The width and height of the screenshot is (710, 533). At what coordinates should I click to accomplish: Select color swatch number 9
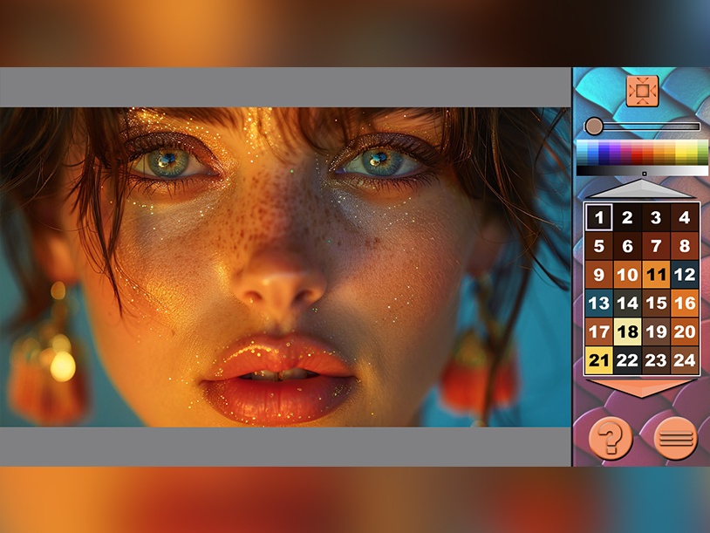click(598, 275)
